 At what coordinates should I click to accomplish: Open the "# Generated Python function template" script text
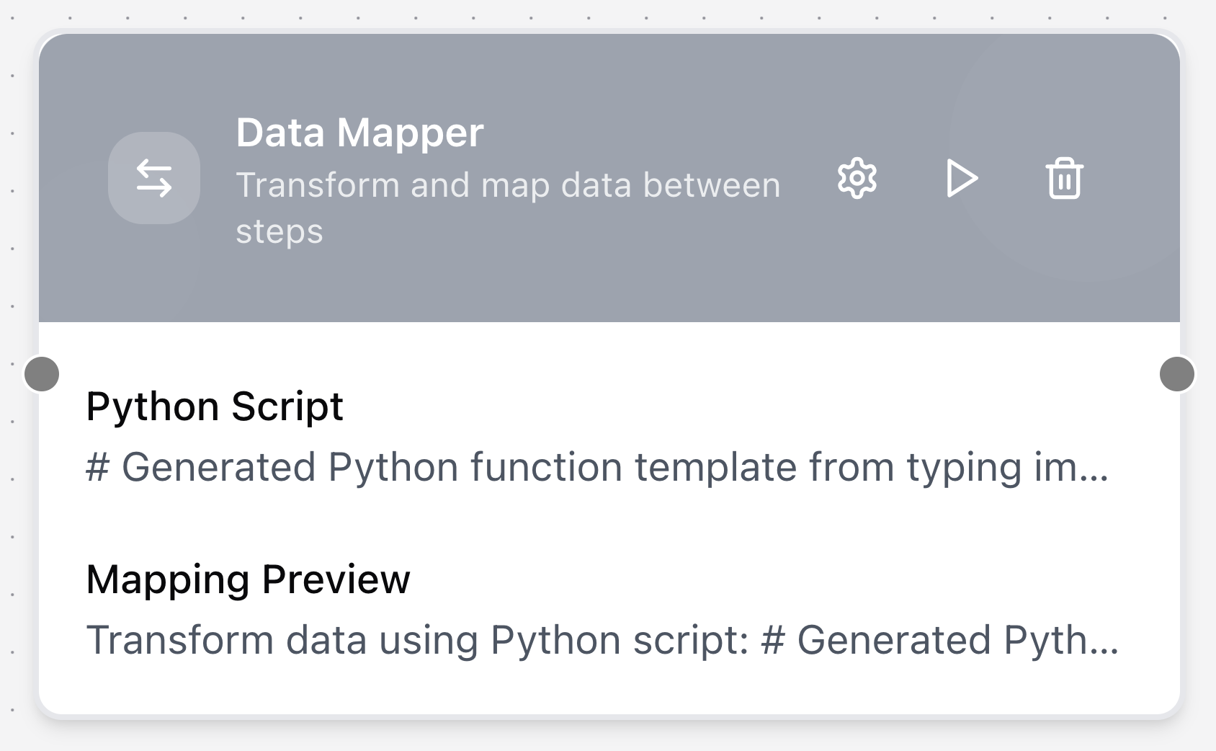point(504,467)
